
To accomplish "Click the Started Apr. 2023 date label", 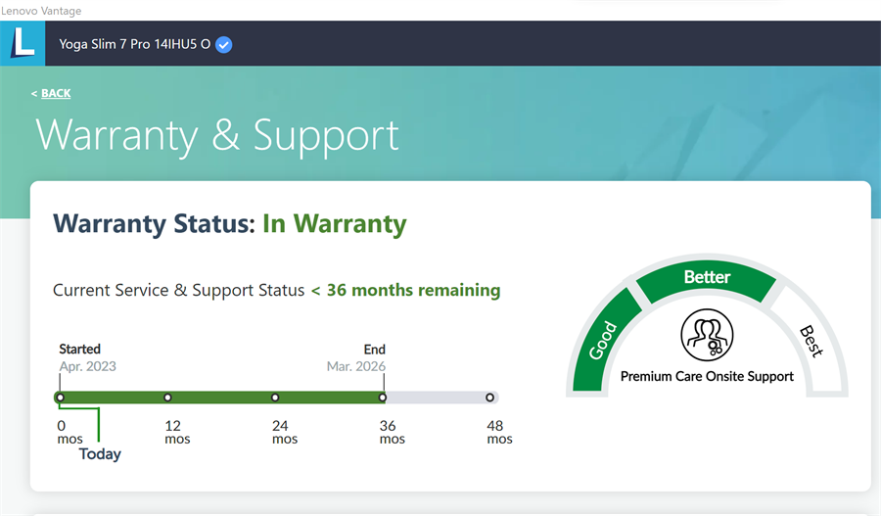I will click(87, 357).
